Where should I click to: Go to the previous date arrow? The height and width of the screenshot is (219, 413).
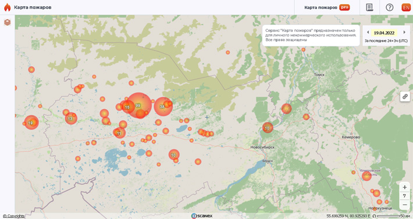pyautogui.click(x=368, y=33)
